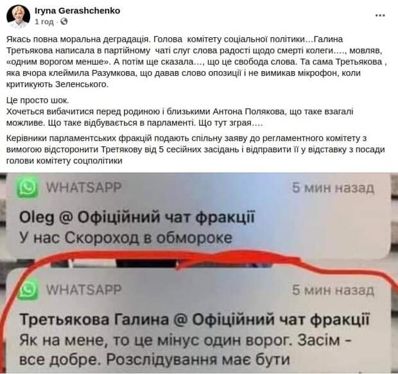Click the second WHATSAPP app label
398x374 pixels.
click(x=83, y=289)
